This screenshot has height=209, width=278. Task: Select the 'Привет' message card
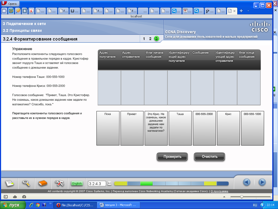pos(132,128)
